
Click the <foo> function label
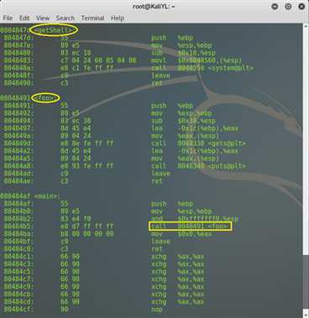pyautogui.click(x=45, y=98)
